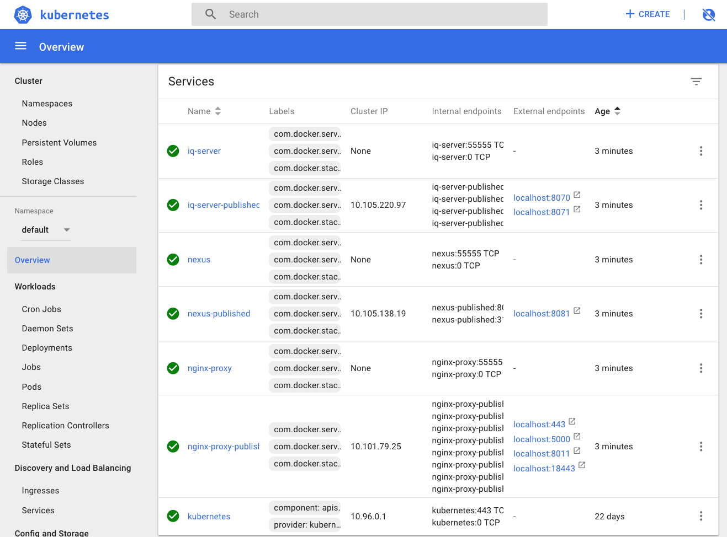Click the green status icon for nginx-proxy
The width and height of the screenshot is (727, 537).
pyautogui.click(x=173, y=368)
